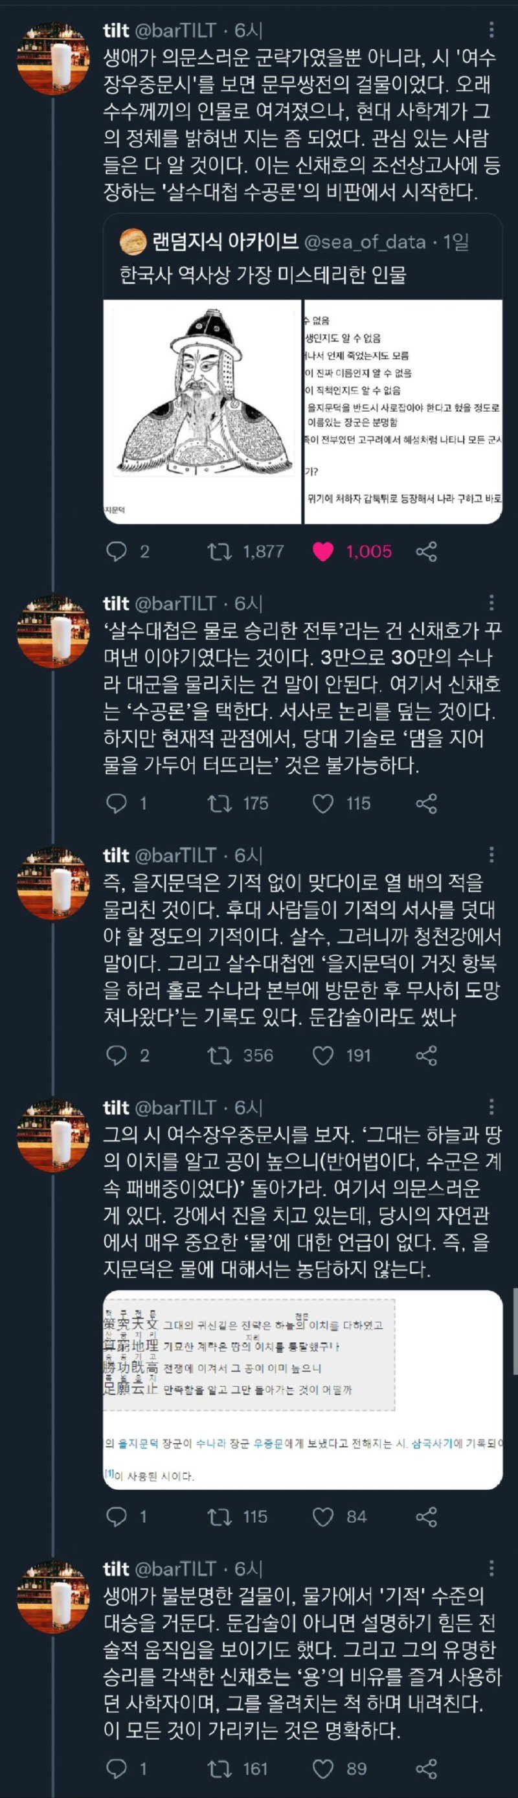Retweet the last tweet with 161 retweets

click(220, 1768)
